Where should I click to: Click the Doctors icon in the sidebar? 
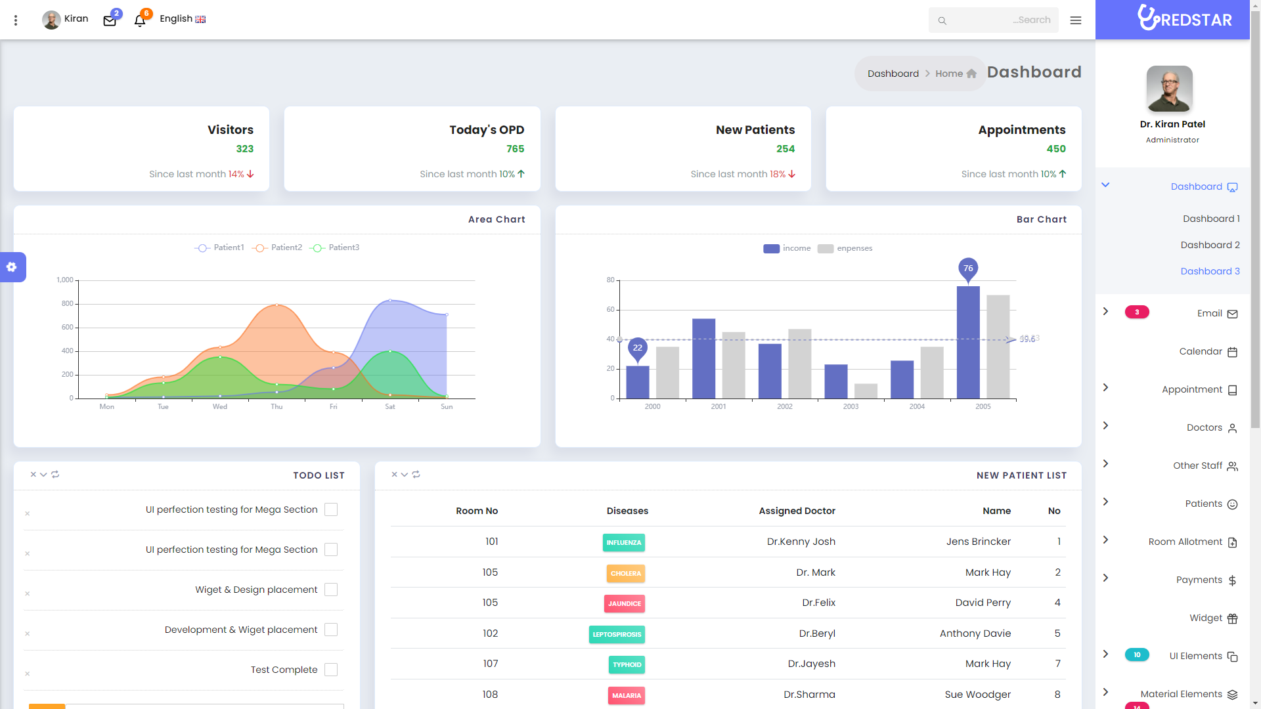coord(1231,427)
